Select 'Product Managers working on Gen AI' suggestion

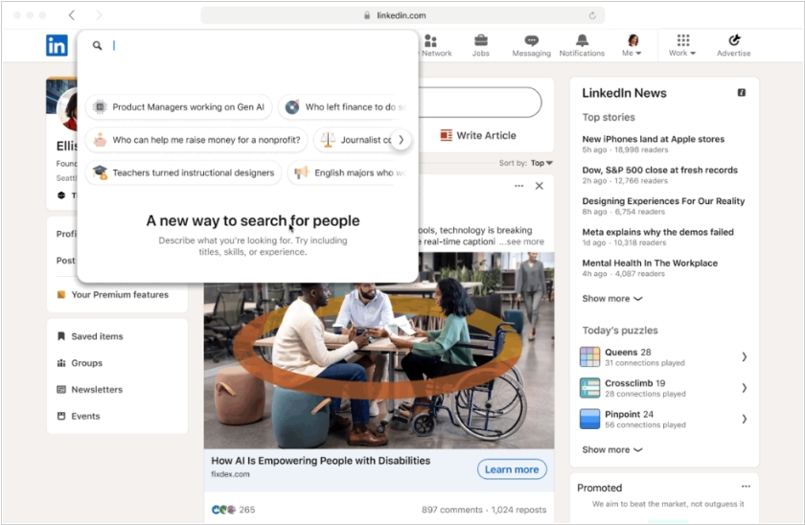[x=179, y=107]
